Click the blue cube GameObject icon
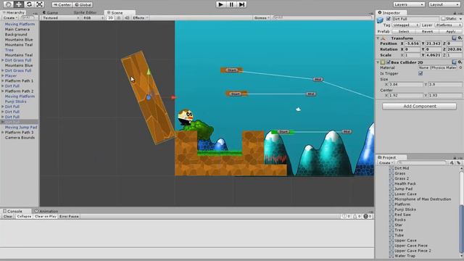This screenshot has height=261, width=464. point(380,20)
